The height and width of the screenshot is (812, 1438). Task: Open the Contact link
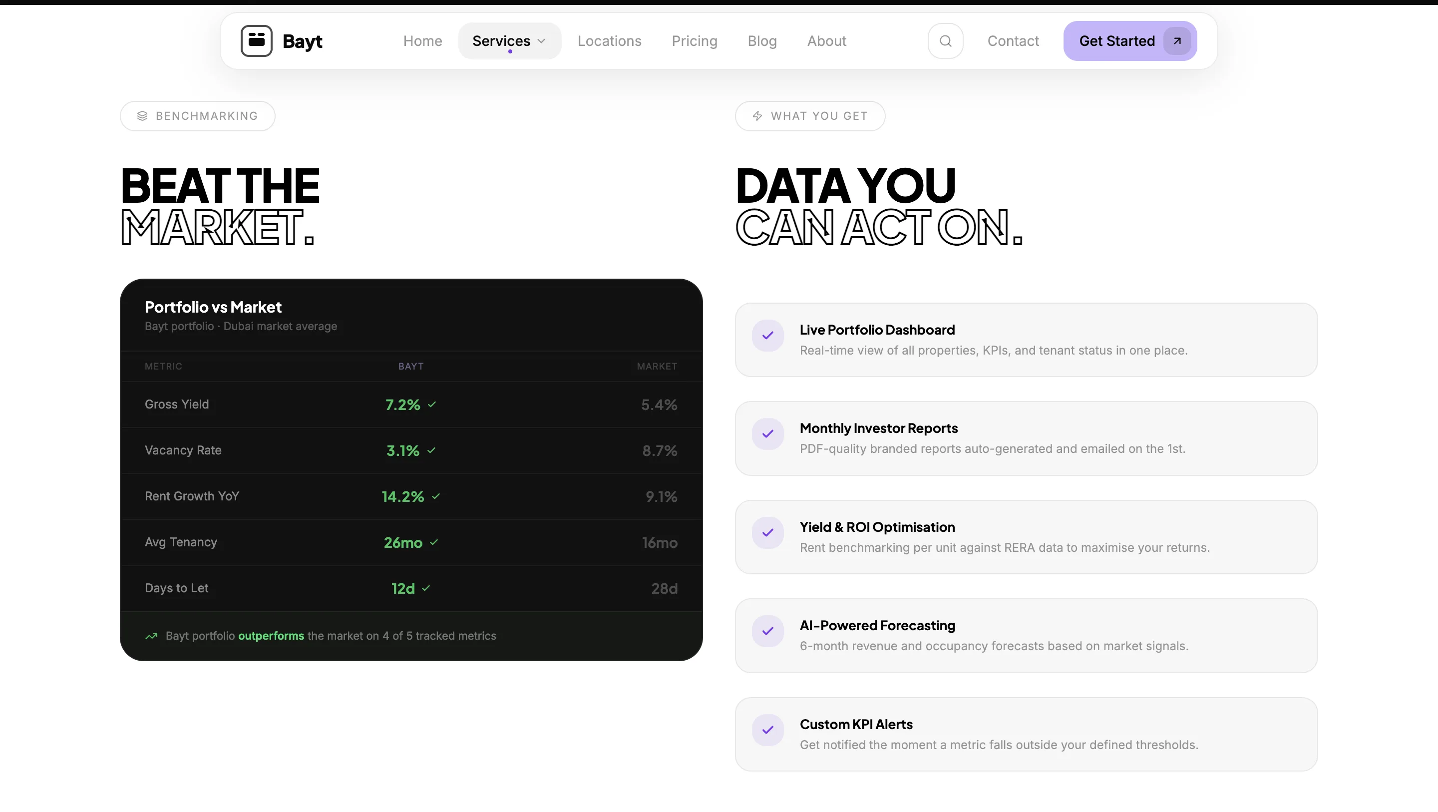click(x=1013, y=40)
